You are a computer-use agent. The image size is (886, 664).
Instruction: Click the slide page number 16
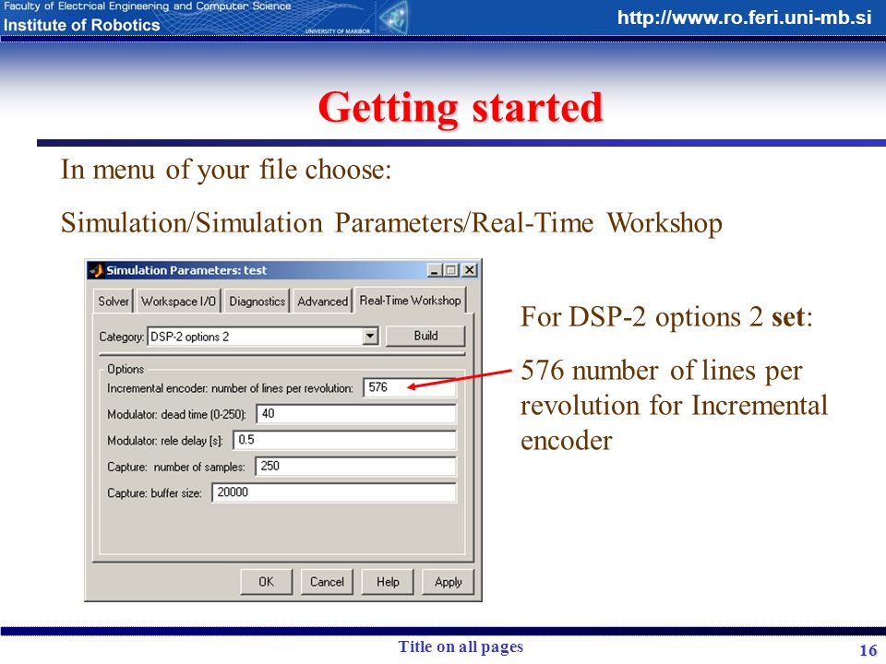[868, 650]
